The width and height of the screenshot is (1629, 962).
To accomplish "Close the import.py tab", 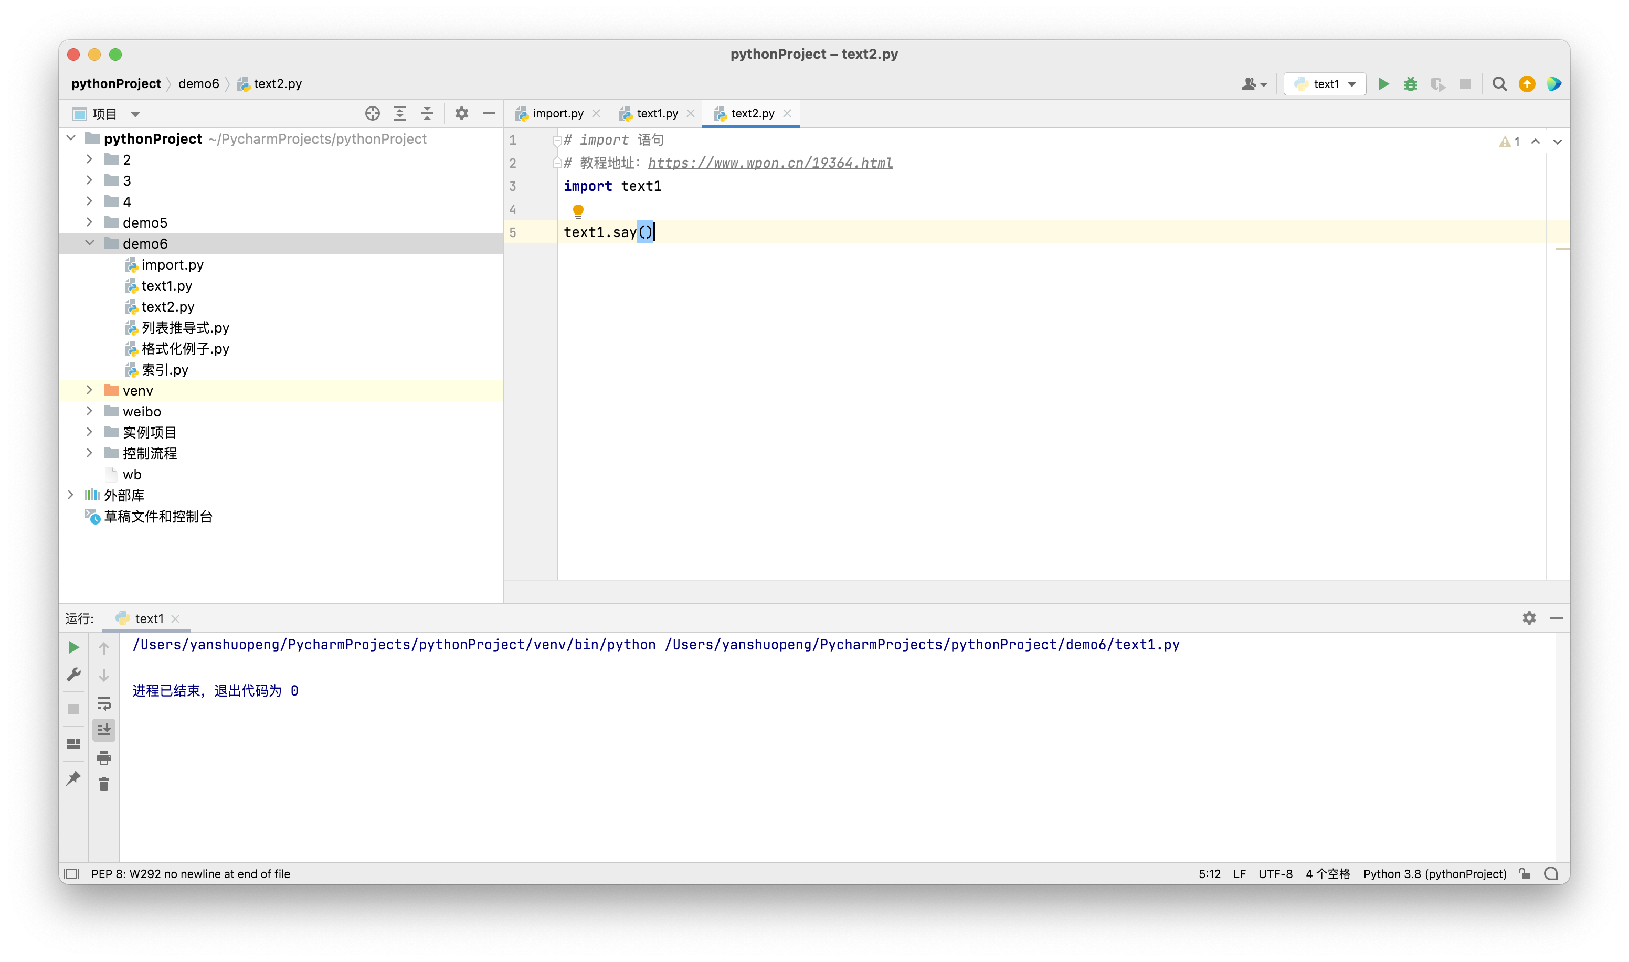I will 596,113.
